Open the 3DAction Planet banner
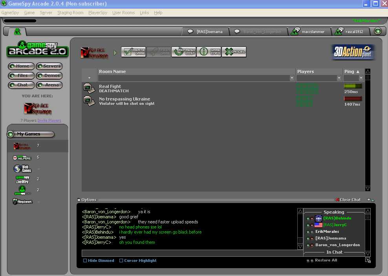This screenshot has width=388, height=276. (x=353, y=52)
